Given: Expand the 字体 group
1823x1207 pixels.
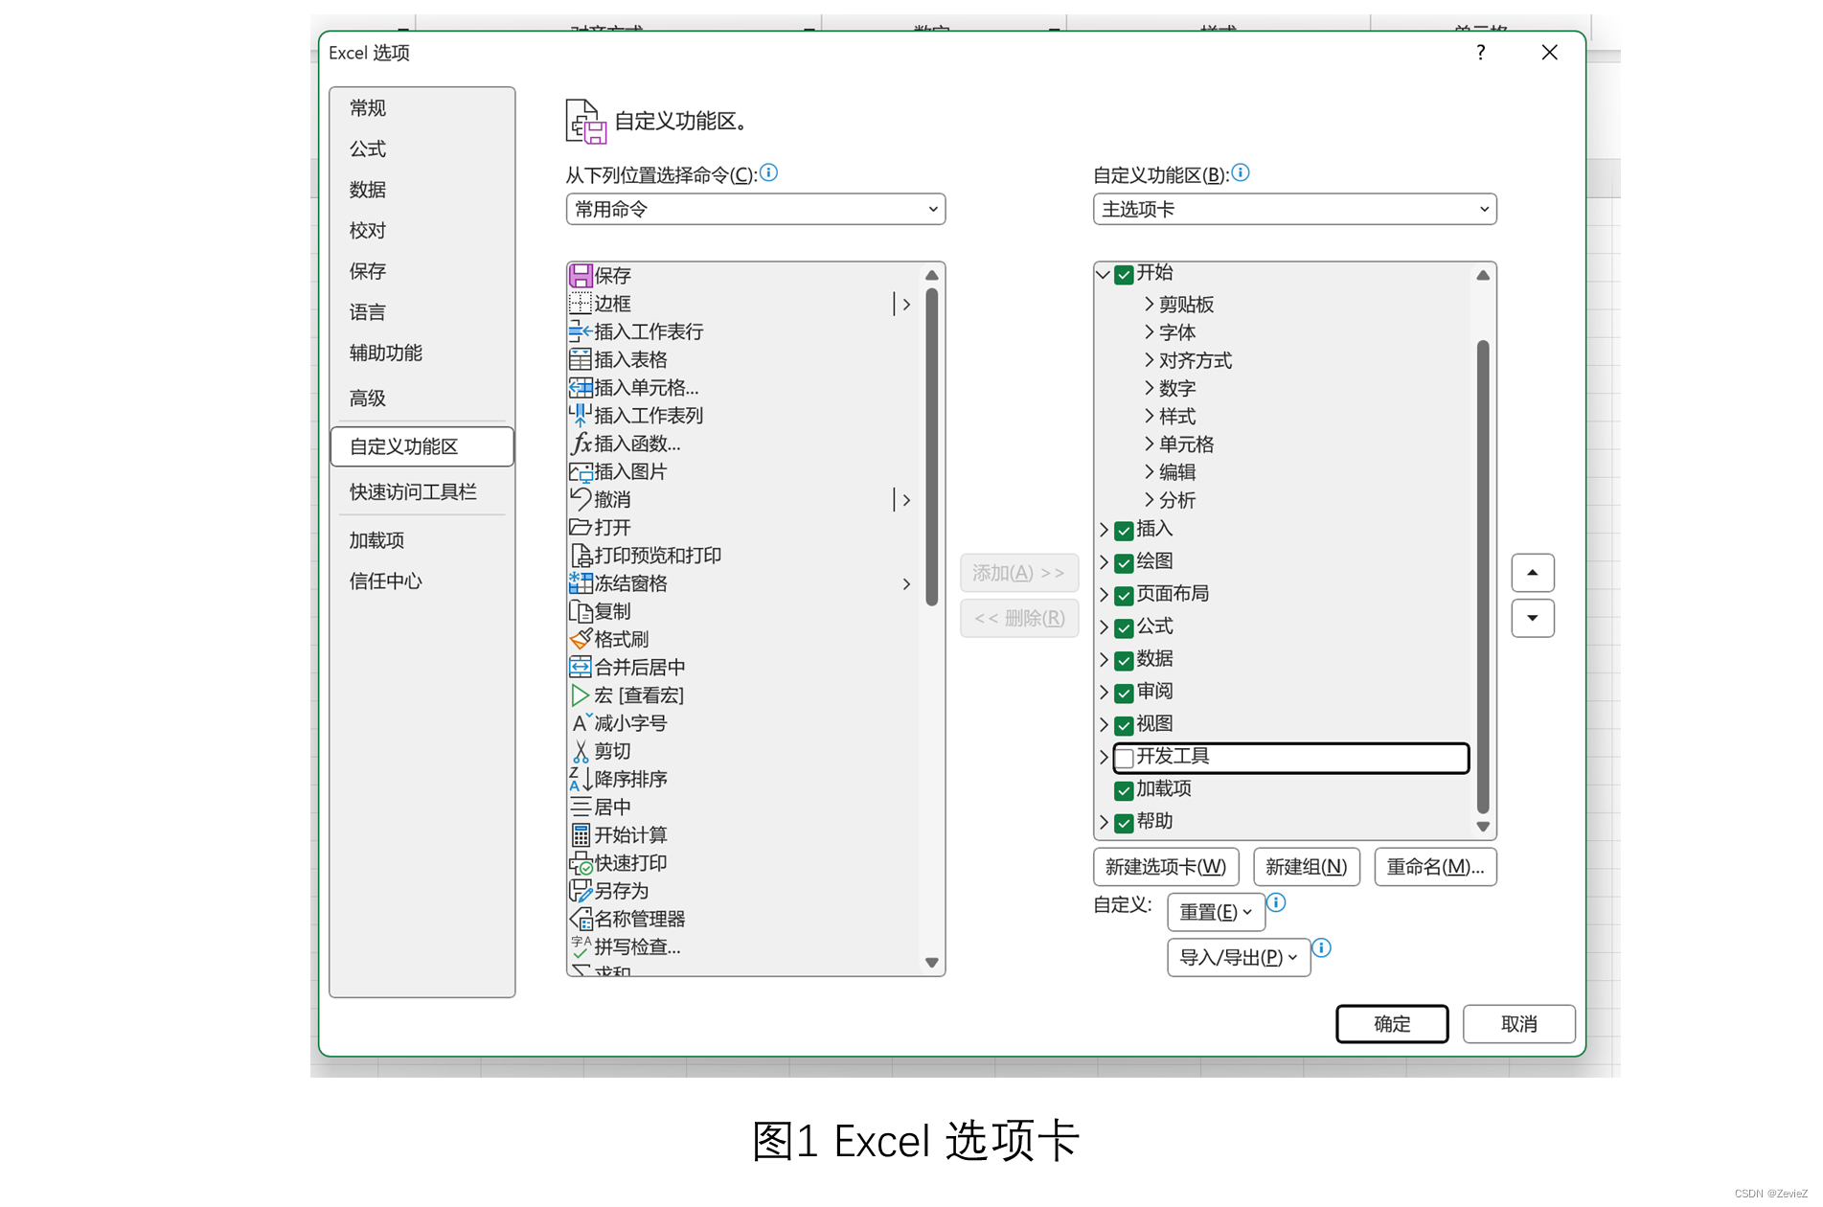Looking at the screenshot, I should [1149, 331].
